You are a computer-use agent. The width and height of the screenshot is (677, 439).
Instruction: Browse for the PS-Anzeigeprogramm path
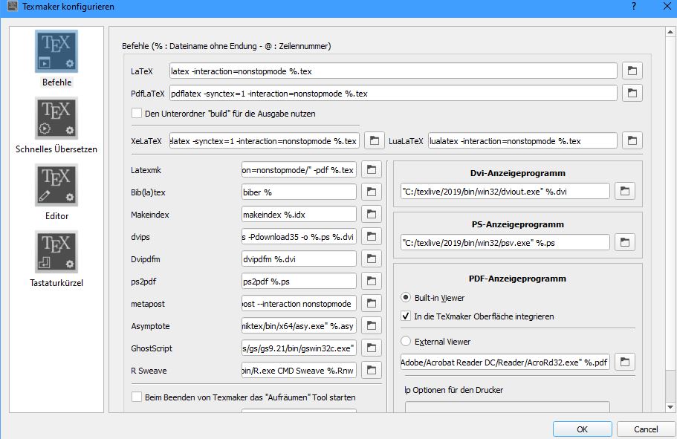tap(625, 243)
